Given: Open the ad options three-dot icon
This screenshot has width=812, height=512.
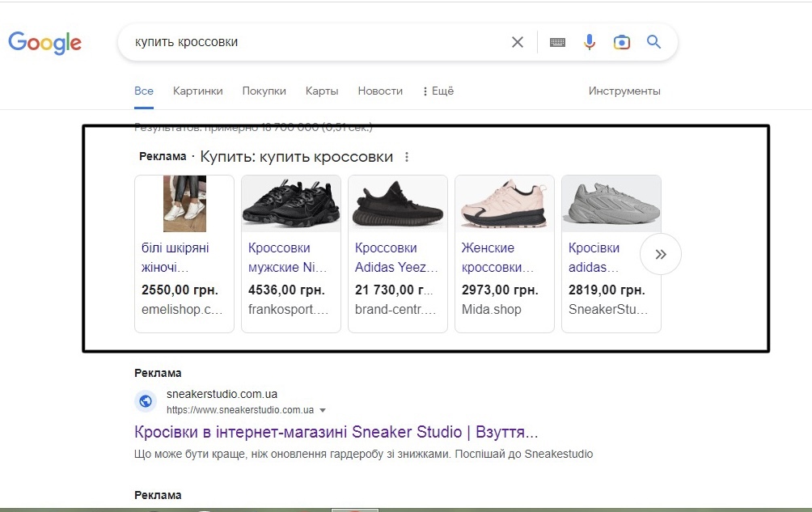Looking at the screenshot, I should coord(407,157).
